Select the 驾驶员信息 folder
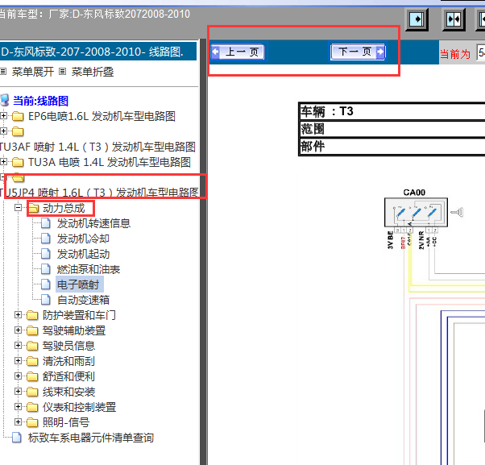 [x=68, y=346]
